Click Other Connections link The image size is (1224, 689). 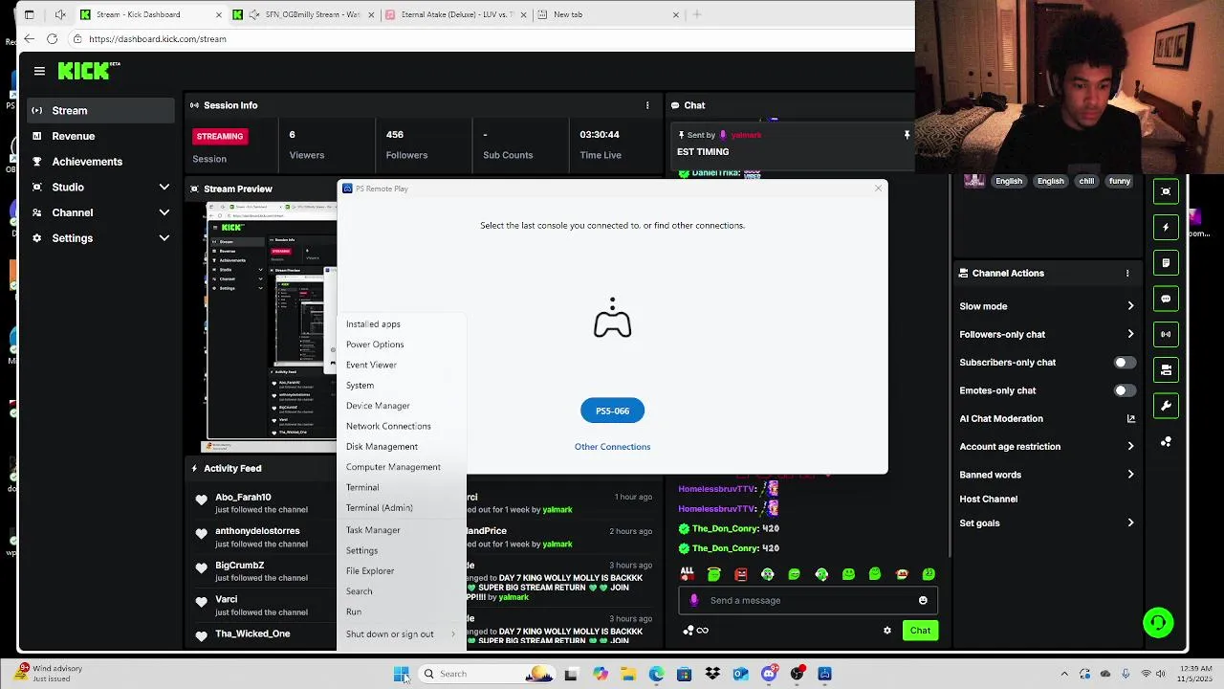(612, 447)
